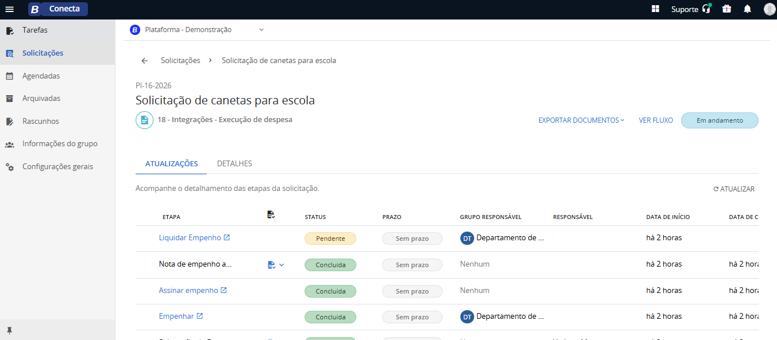This screenshot has width=777, height=340.
Task: Click DT avatar in Empenhar row
Action: [467, 316]
